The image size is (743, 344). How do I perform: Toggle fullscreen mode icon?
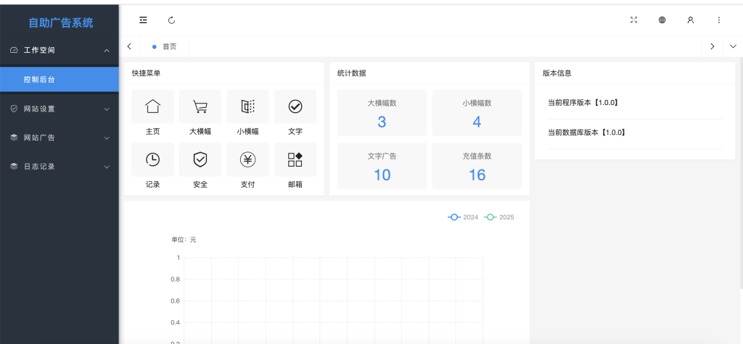633,20
